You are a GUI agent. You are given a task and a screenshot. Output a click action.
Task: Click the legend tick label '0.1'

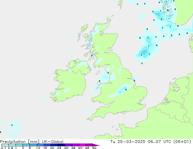pos(3,148)
